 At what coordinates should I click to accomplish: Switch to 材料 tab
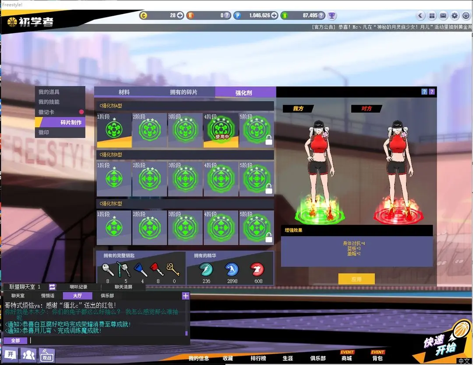pyautogui.click(x=124, y=92)
